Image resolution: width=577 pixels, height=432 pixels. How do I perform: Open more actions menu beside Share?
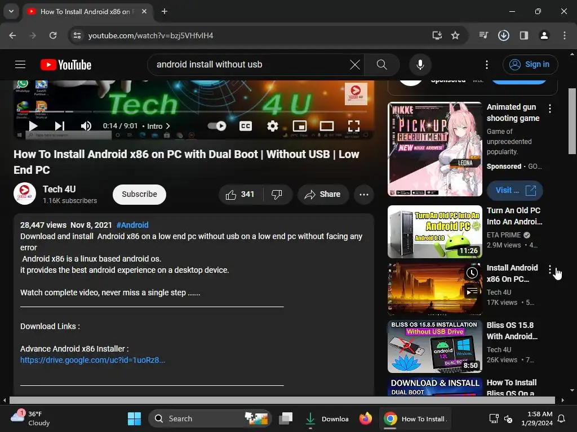click(x=364, y=194)
